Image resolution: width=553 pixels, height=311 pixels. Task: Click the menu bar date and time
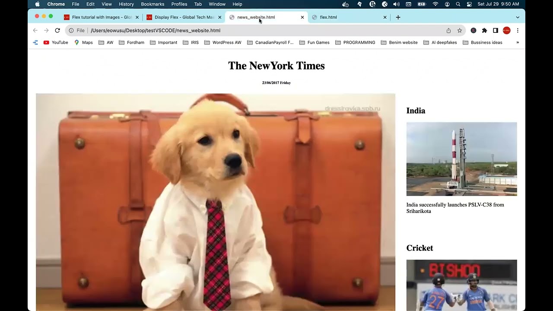tap(498, 4)
